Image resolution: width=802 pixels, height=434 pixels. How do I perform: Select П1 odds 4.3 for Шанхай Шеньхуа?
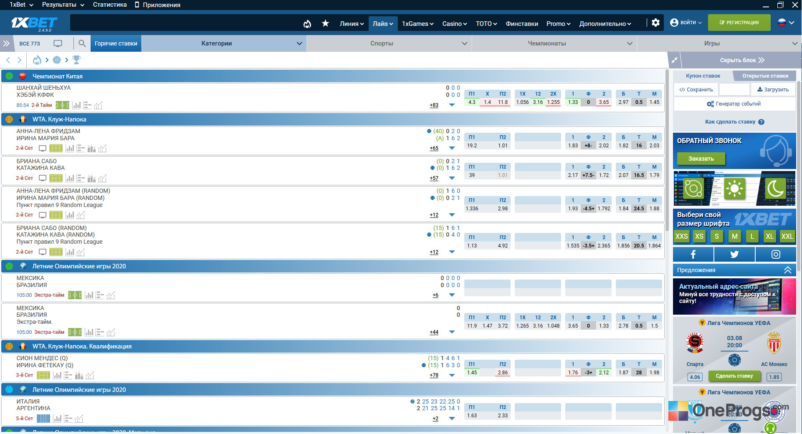pyautogui.click(x=472, y=102)
